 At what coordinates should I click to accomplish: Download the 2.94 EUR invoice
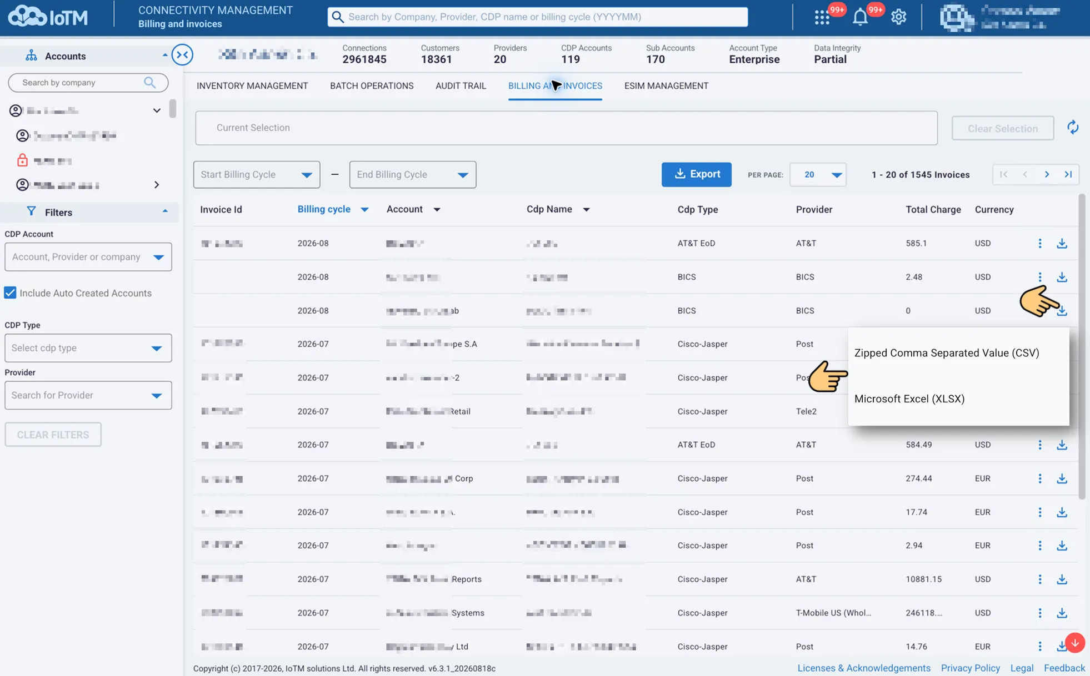coord(1062,546)
